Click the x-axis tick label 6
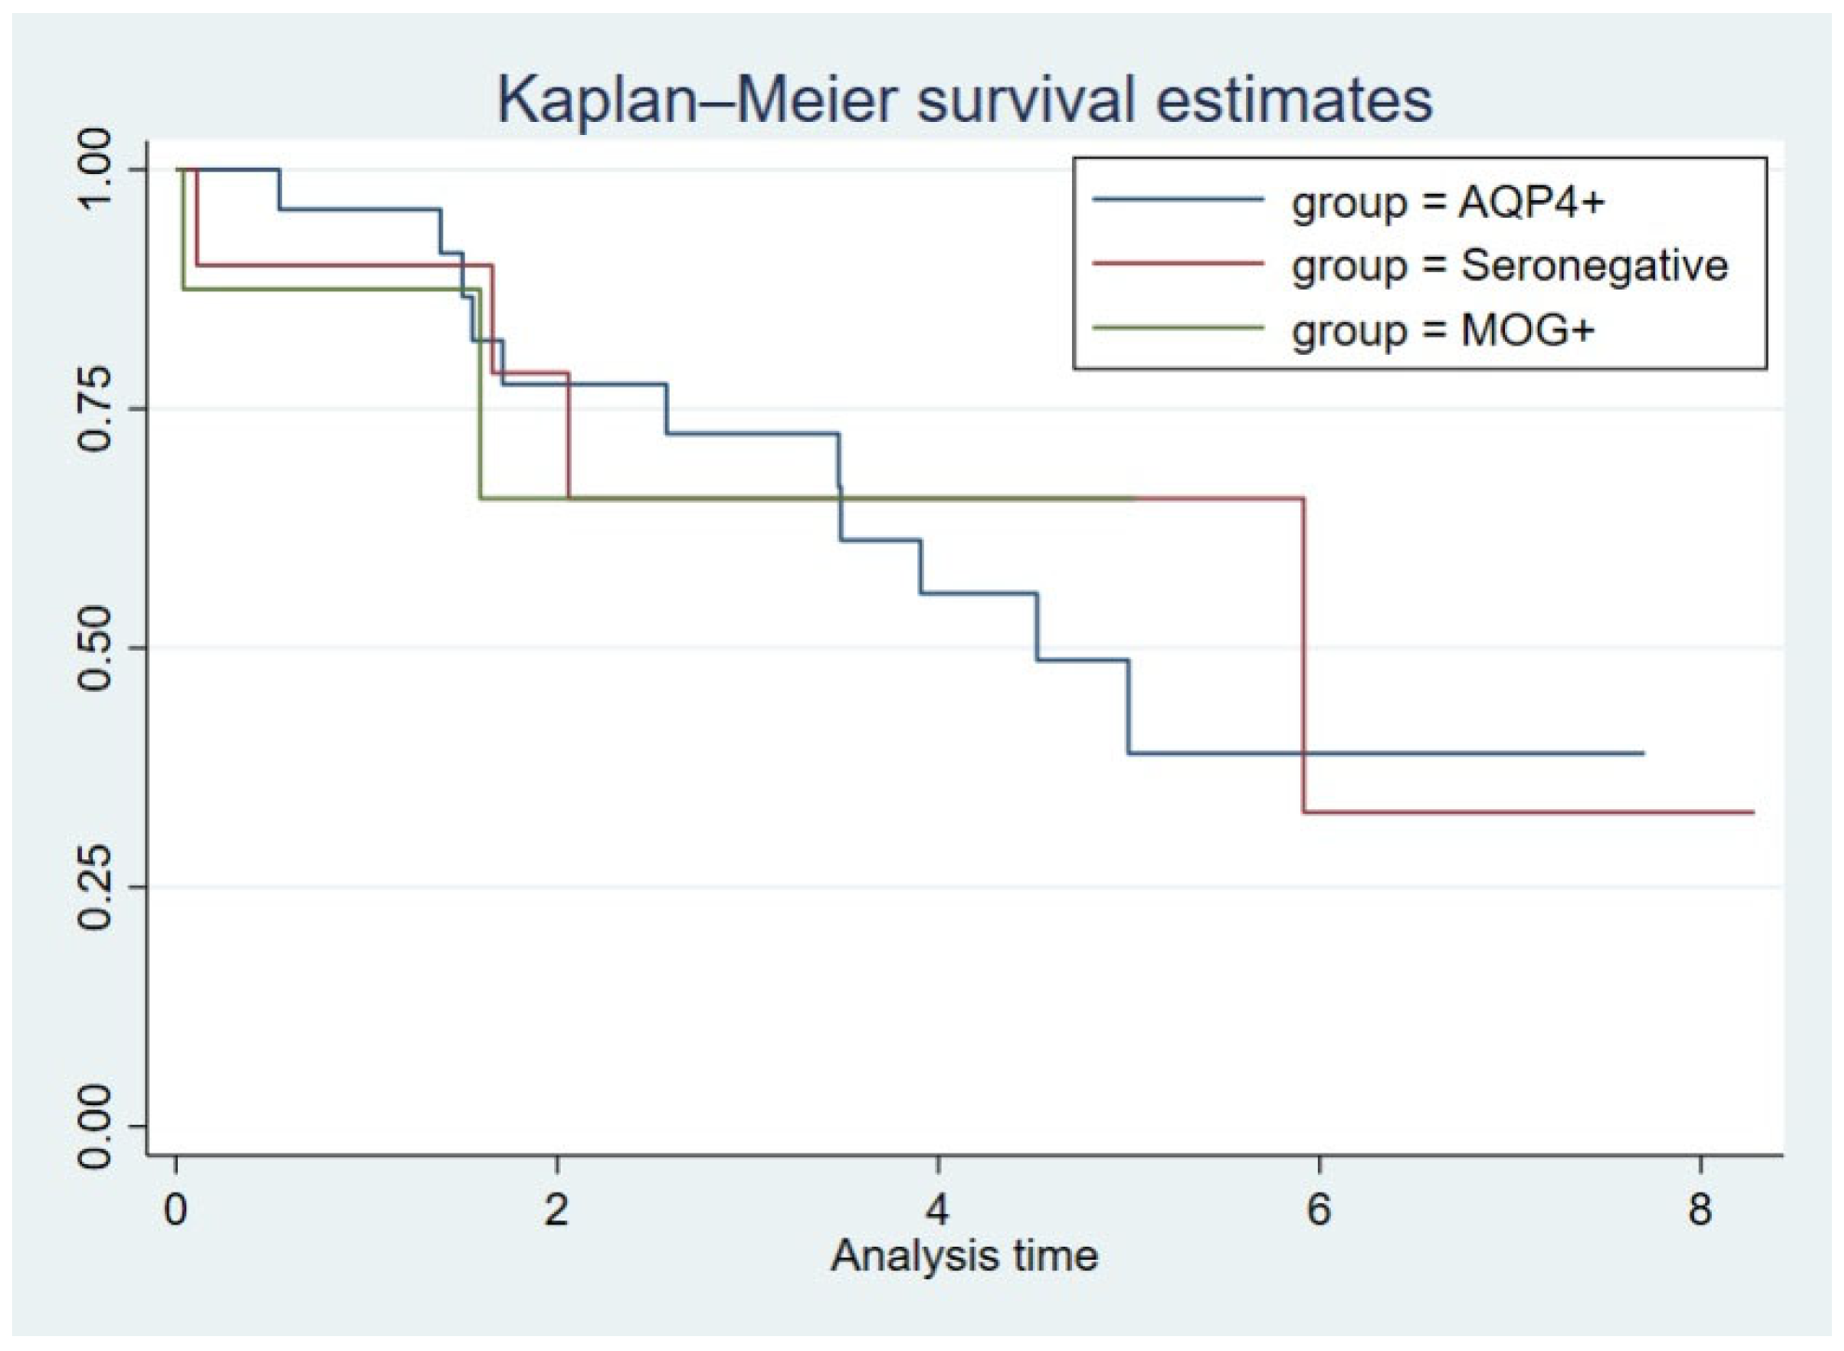1844x1351 pixels. click(1319, 1209)
